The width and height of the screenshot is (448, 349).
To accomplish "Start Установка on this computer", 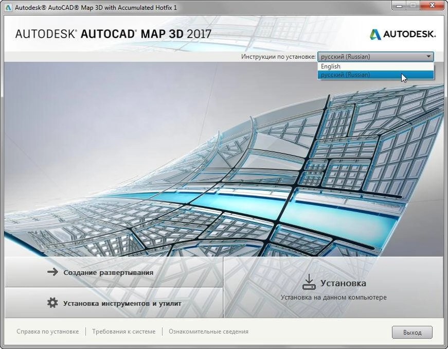I will (333, 287).
